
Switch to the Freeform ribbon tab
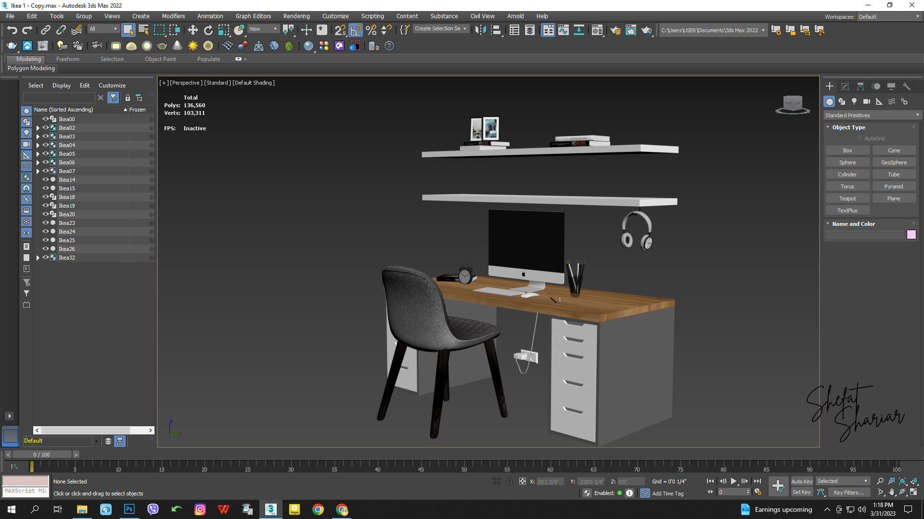pos(67,59)
